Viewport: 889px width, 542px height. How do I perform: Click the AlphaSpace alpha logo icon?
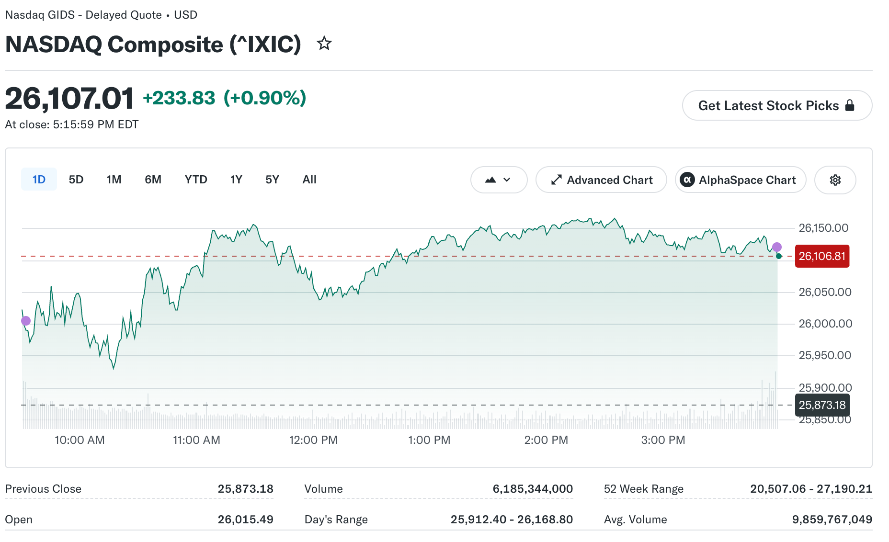687,180
